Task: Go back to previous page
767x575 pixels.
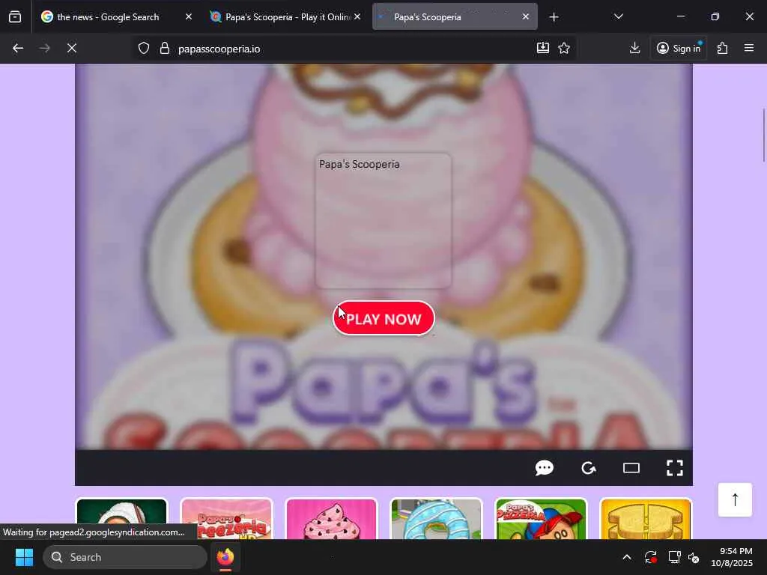Action: click(x=18, y=49)
